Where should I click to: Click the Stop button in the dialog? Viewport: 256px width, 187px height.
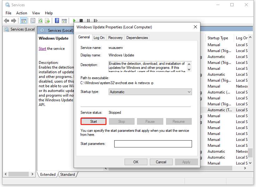pos(122,122)
